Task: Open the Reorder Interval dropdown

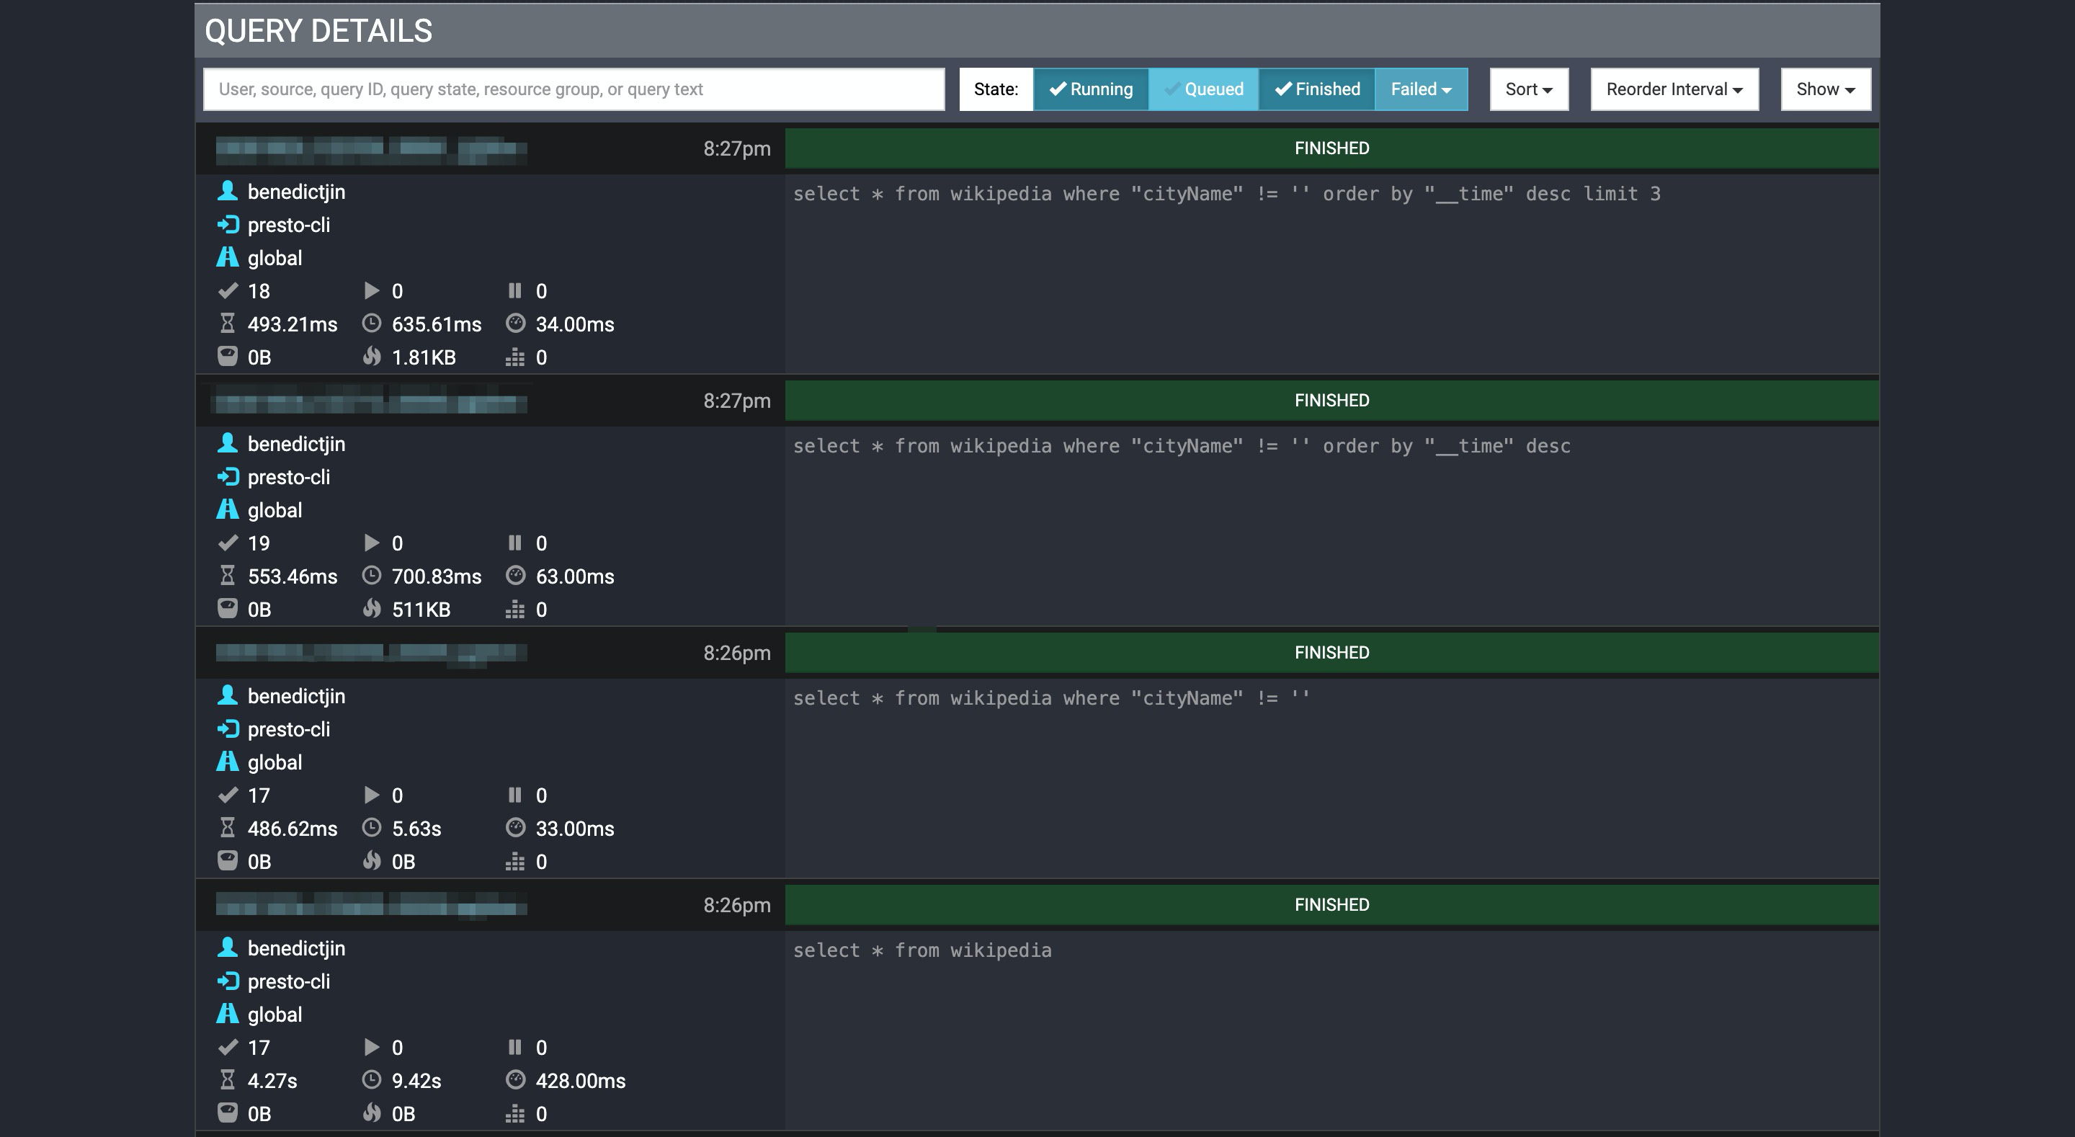Action: (1674, 89)
